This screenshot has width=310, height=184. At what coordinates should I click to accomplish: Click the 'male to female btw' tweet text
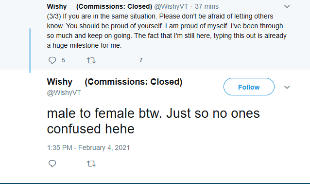coord(153,121)
